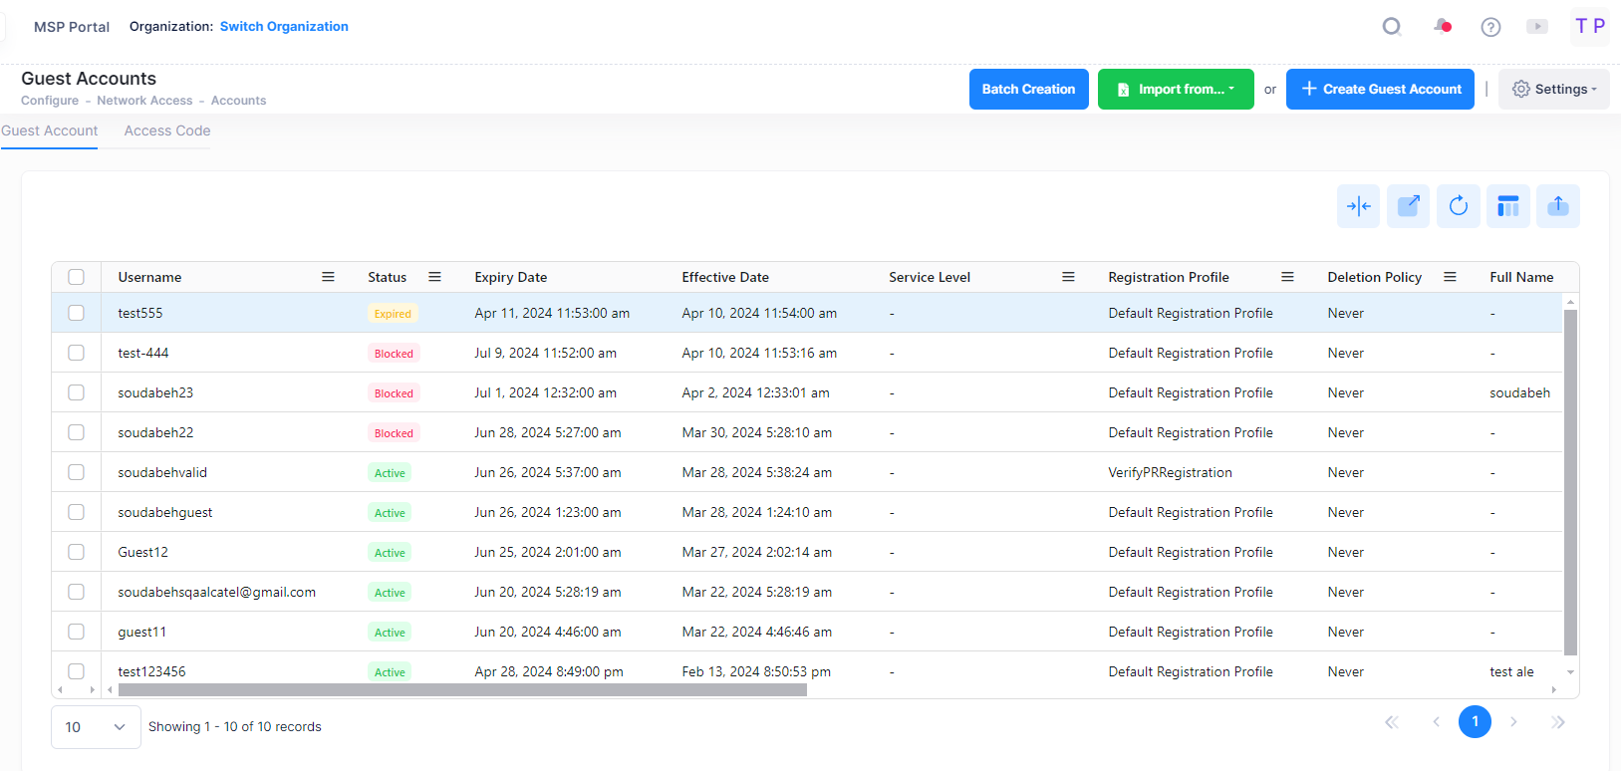Select the soudabehvalid row checkbox
Image resolution: width=1621 pixels, height=771 pixels.
(x=76, y=472)
